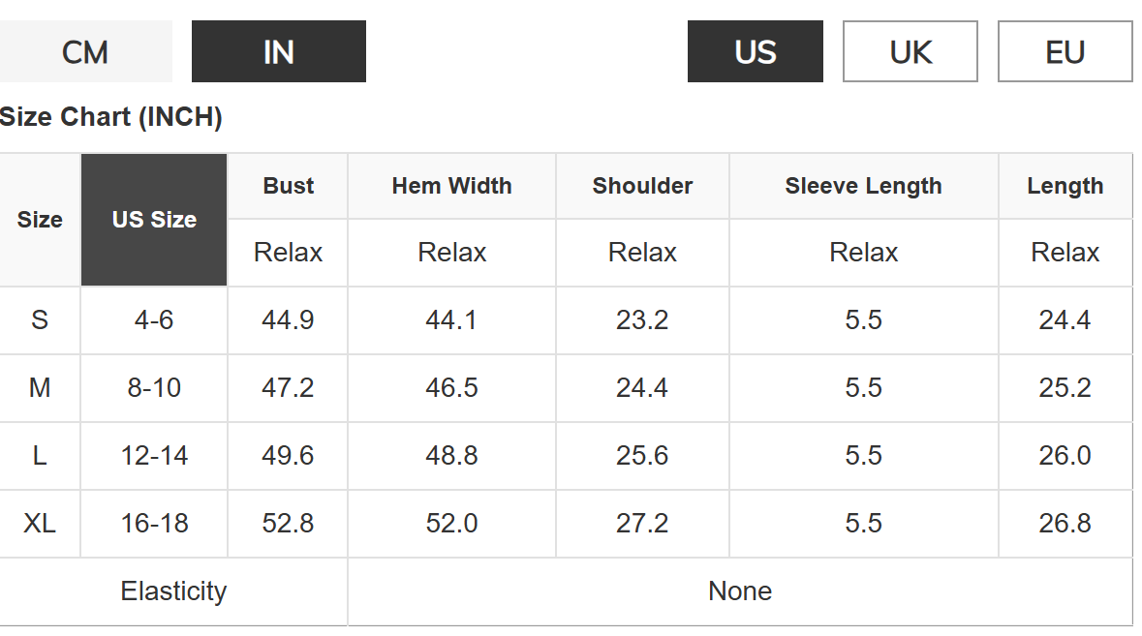Select the IN unit toggle
This screenshot has height=636, width=1142.
tap(279, 51)
